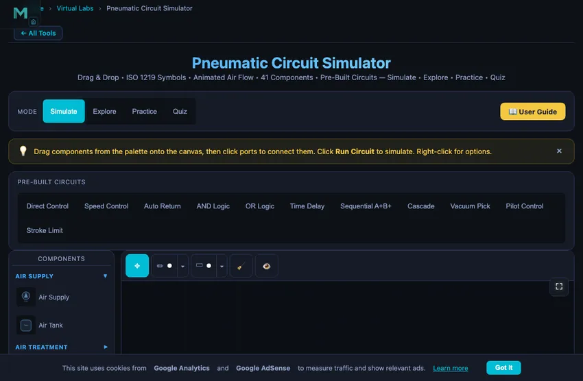Click Pneumatic Circuit Simulator breadcrumb text
This screenshot has width=583, height=381.
[x=150, y=8]
